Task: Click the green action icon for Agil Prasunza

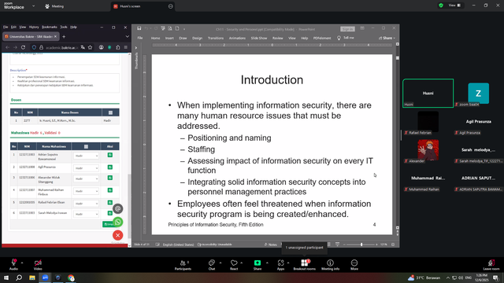Action: pyautogui.click(x=110, y=167)
